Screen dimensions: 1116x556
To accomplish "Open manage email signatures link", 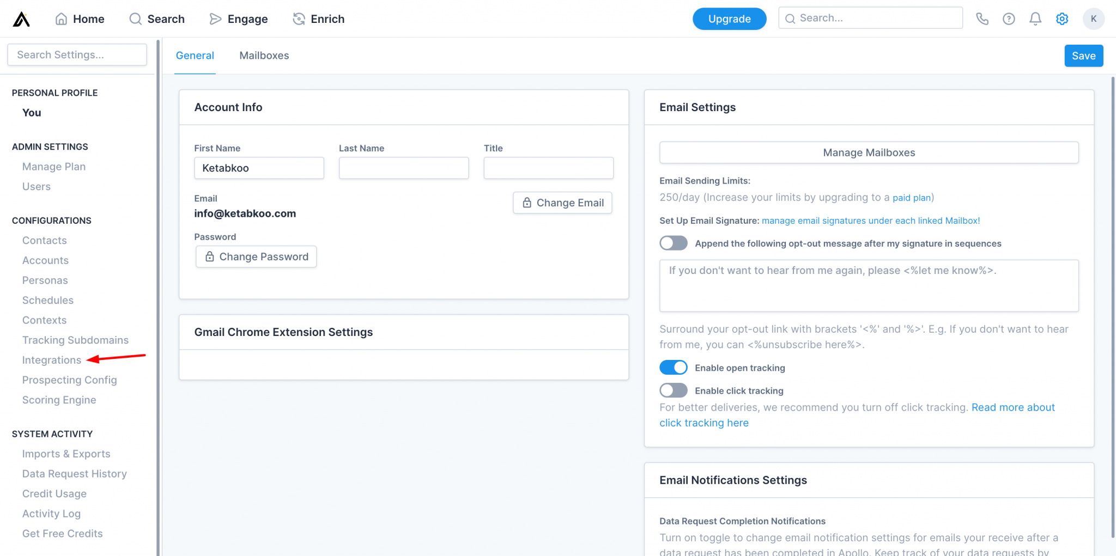I will [871, 221].
